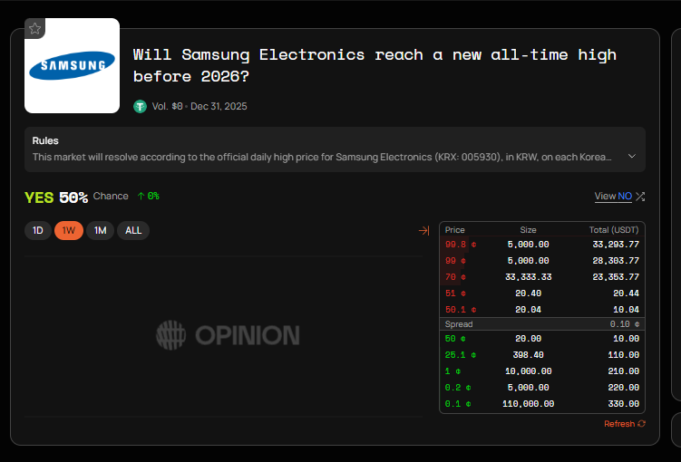Click the size 398.40 cell
The height and width of the screenshot is (462, 681).
coord(528,355)
